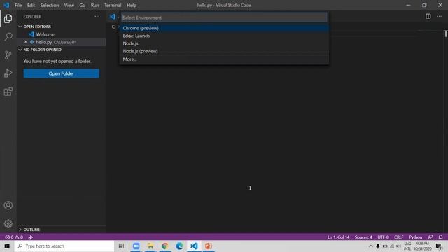Open File Explorer from the taskbar
The image size is (448, 252).
tap(150, 246)
